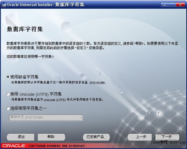
Task: Open 帮助 help button
Action: (52, 137)
